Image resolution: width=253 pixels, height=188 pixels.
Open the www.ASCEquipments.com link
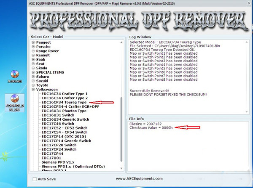coord(139,178)
